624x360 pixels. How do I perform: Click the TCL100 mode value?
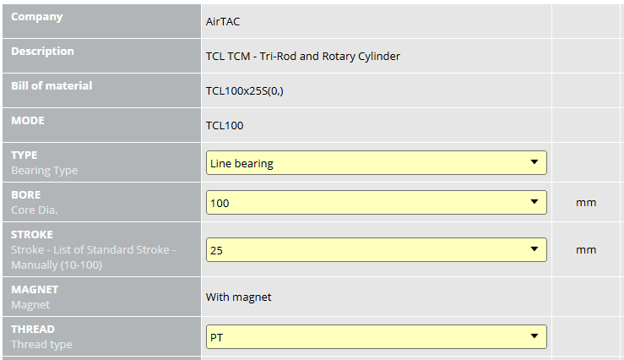pos(225,125)
